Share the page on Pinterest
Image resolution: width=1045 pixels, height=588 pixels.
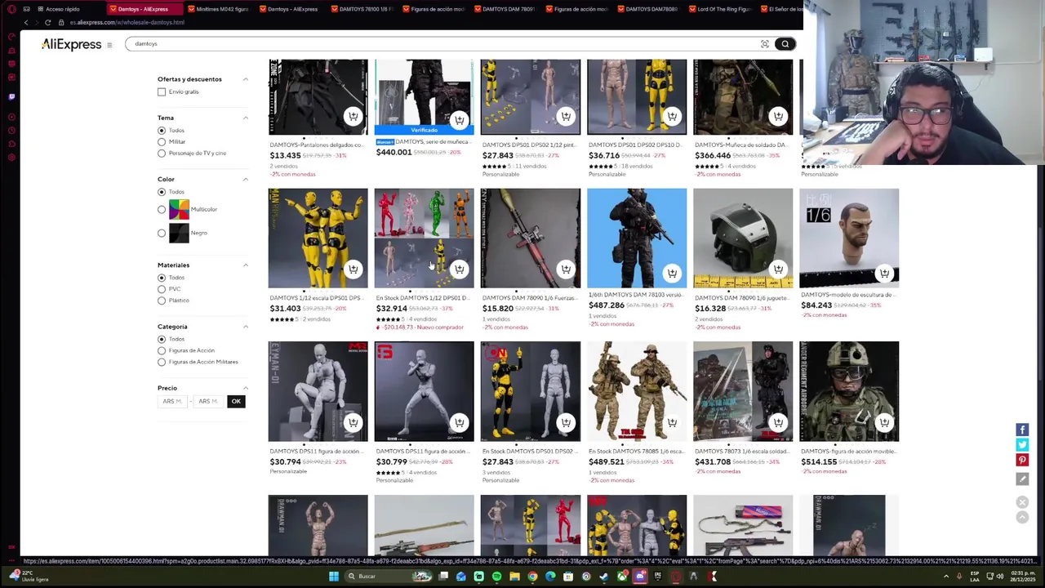coord(1022,461)
